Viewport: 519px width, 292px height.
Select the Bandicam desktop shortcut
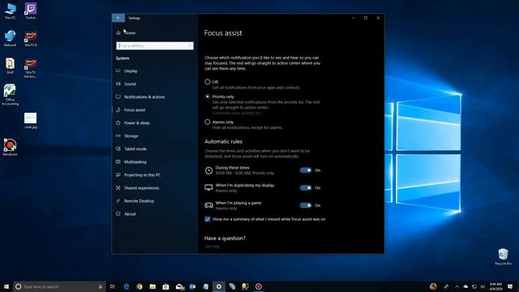click(x=11, y=147)
